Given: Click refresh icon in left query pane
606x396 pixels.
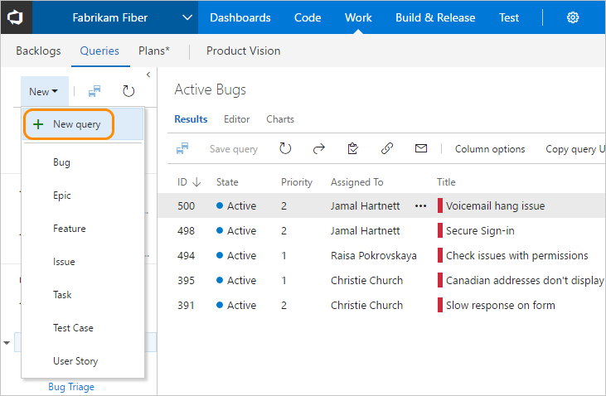Looking at the screenshot, I should coord(128,92).
